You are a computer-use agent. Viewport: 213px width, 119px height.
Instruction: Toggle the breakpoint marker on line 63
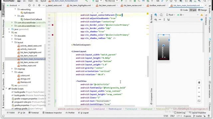tap(53, 35)
